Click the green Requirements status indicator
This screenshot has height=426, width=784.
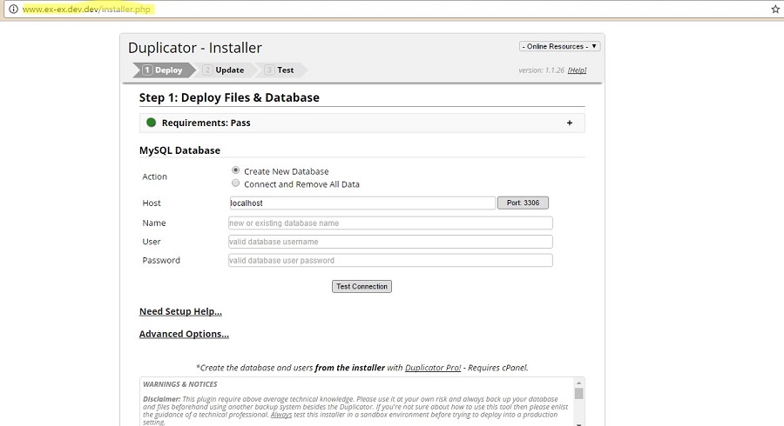click(151, 123)
